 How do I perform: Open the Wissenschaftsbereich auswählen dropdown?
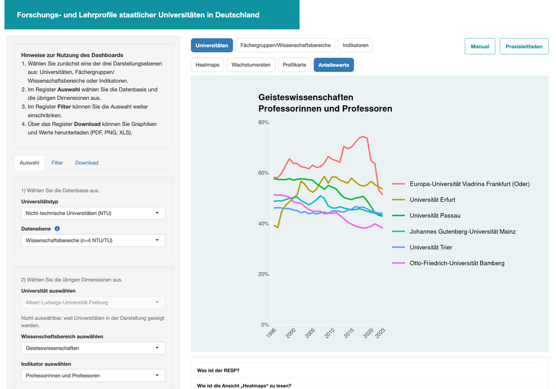(93, 348)
